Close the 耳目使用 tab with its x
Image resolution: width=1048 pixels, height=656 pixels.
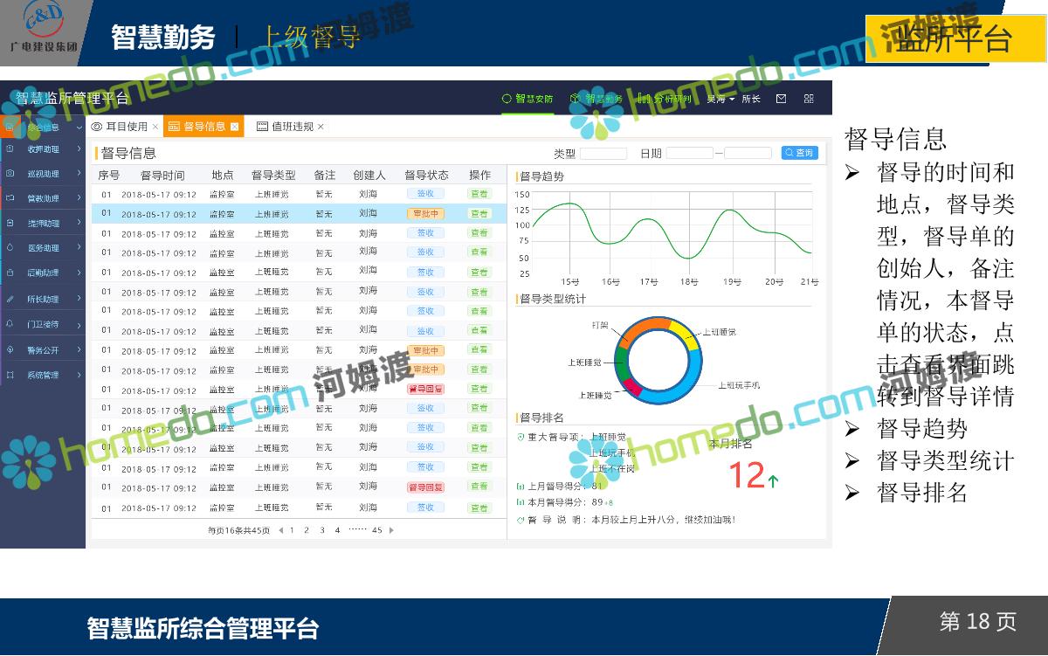coord(155,127)
